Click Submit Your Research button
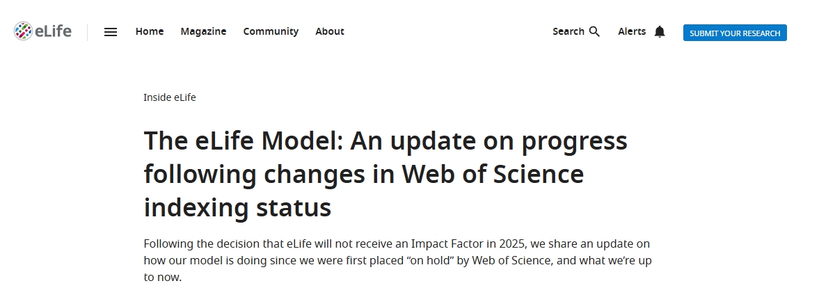819x304 pixels. click(x=735, y=33)
